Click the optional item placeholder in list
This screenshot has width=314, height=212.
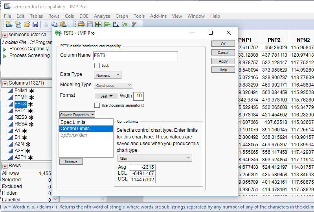(x=74, y=135)
